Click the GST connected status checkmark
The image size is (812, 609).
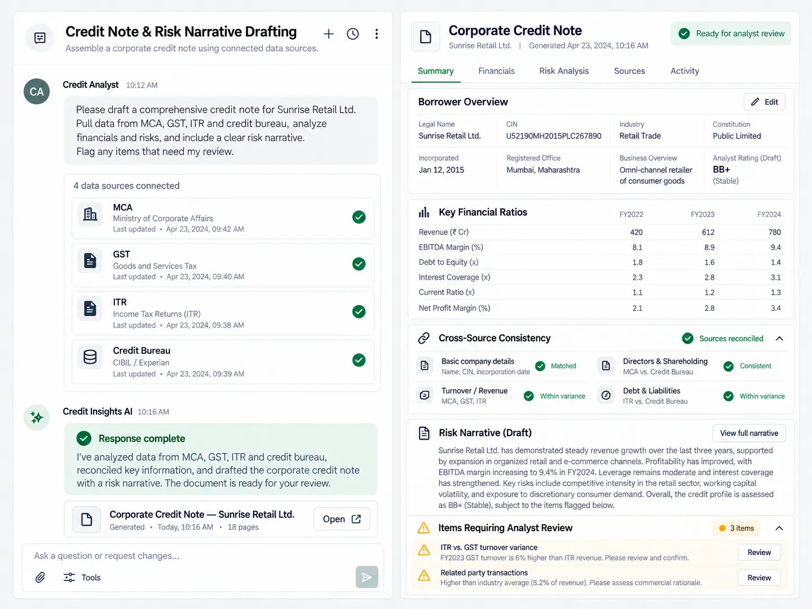(359, 264)
